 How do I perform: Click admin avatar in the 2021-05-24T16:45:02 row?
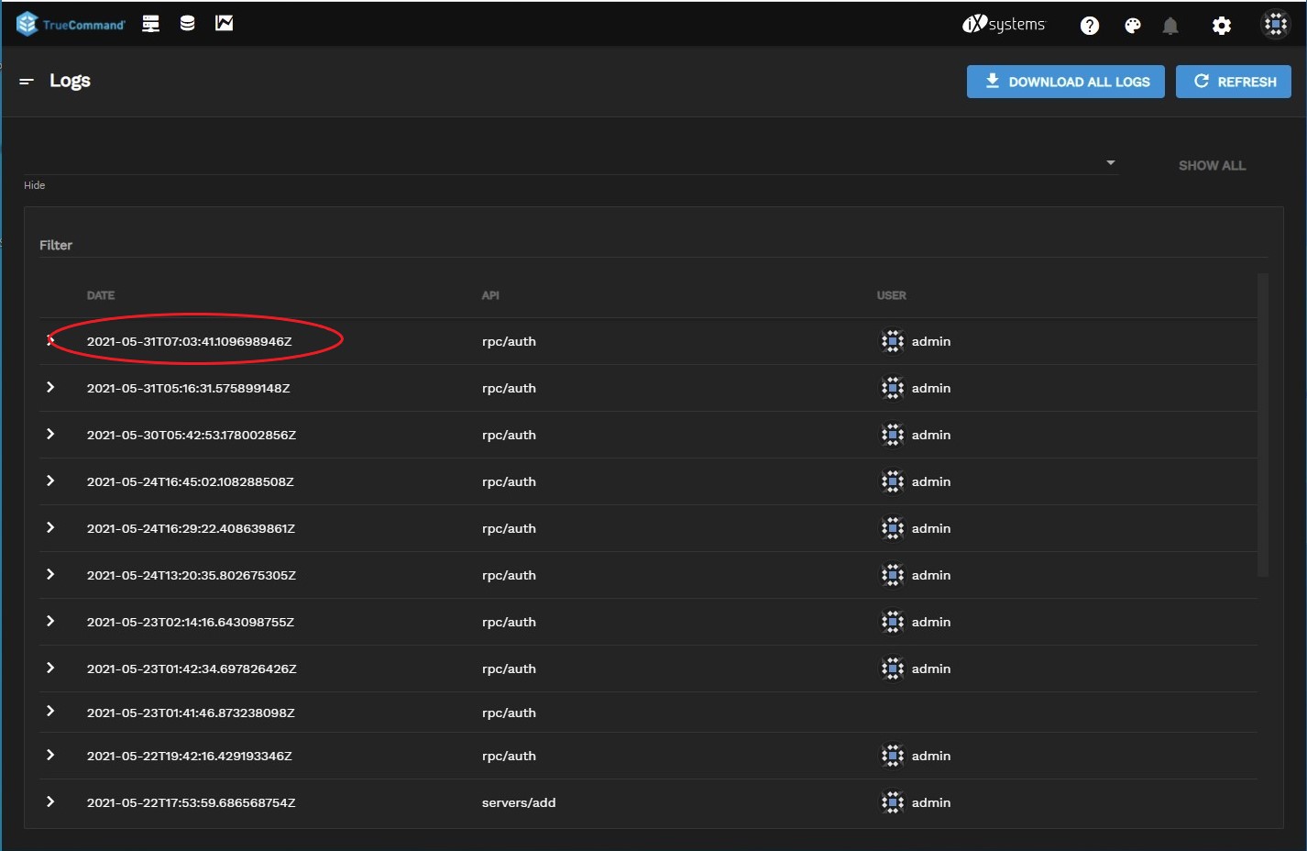pos(893,481)
